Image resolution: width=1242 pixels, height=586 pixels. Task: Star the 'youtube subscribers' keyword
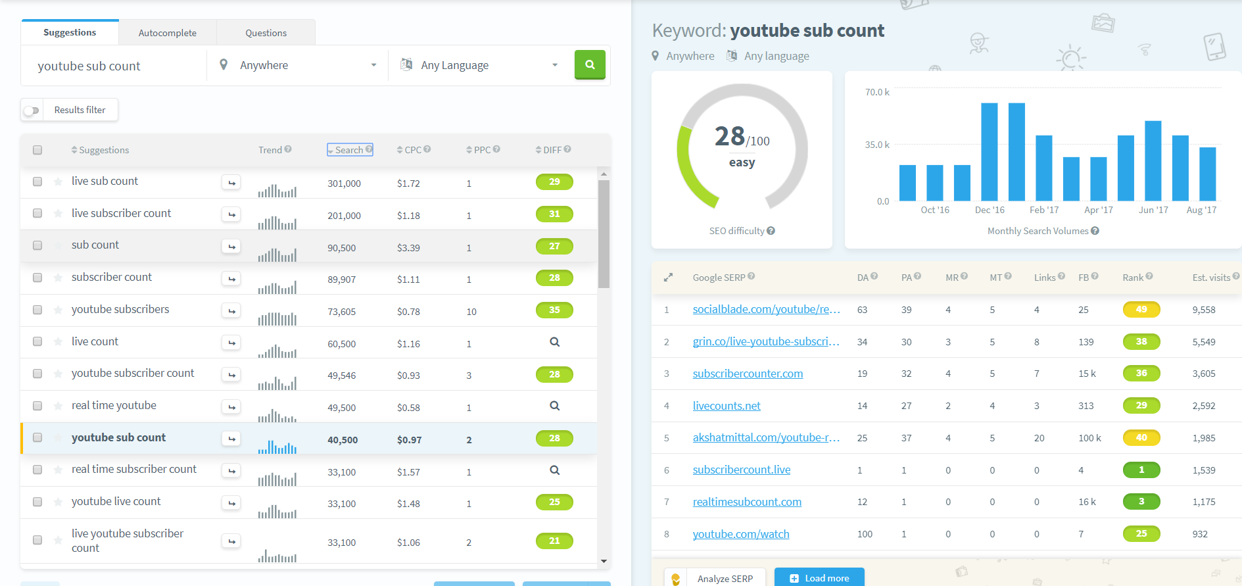(58, 310)
